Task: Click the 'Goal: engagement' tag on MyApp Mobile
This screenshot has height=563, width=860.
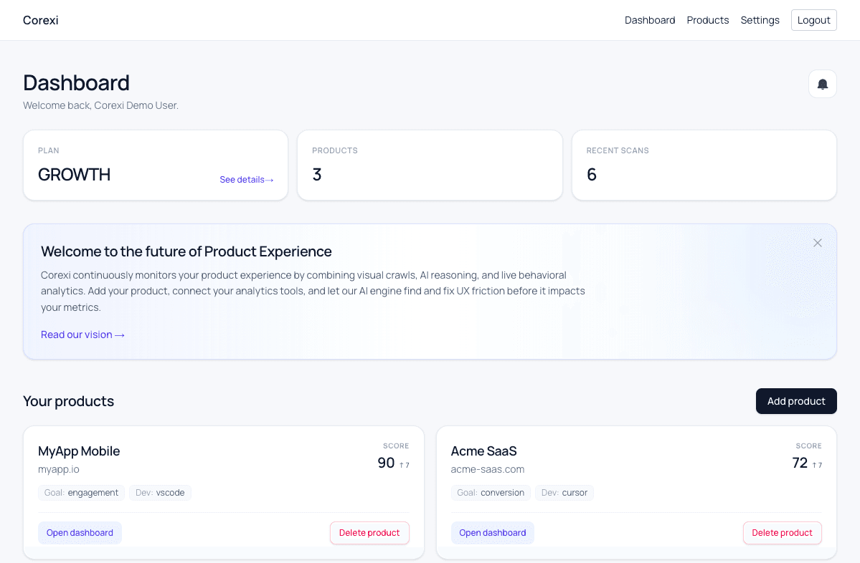Action: click(x=81, y=492)
